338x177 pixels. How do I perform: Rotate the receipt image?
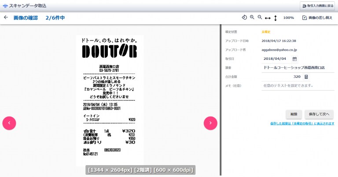pyautogui.click(x=245, y=18)
